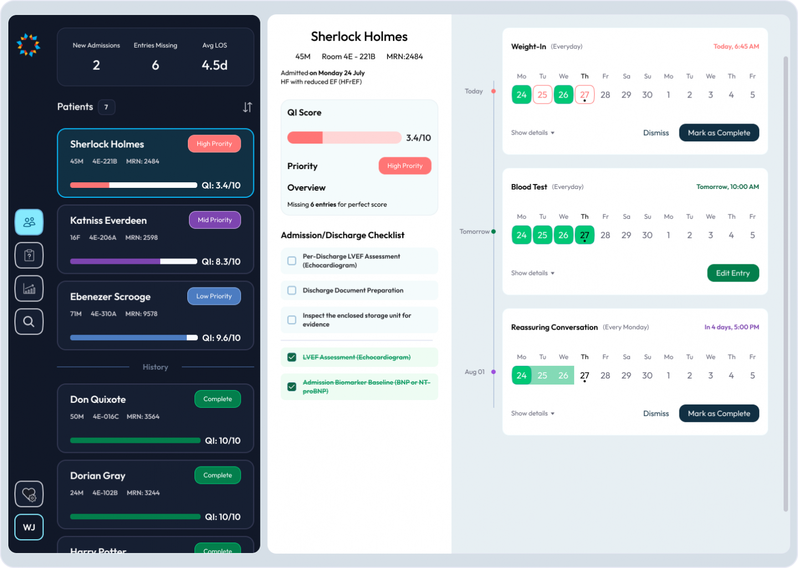Image resolution: width=798 pixels, height=568 pixels.
Task: Select Katniss Everdeen patient card
Action: (155, 239)
